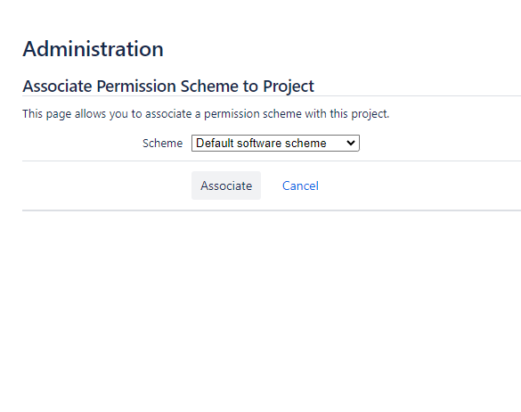
Task: Click the word 'Project' in the subheading
Action: tap(289, 87)
